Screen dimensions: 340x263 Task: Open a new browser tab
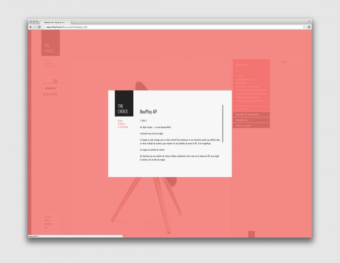73,22
